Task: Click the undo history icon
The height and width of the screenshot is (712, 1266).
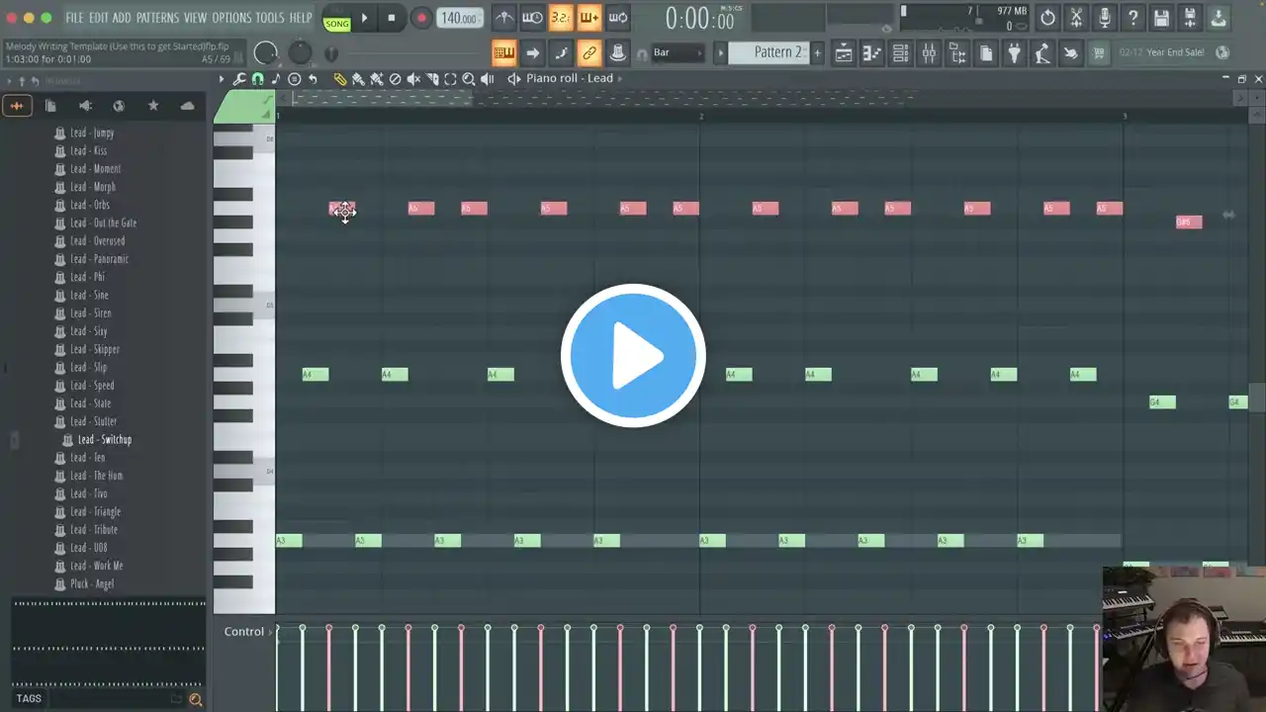Action: click(1048, 18)
